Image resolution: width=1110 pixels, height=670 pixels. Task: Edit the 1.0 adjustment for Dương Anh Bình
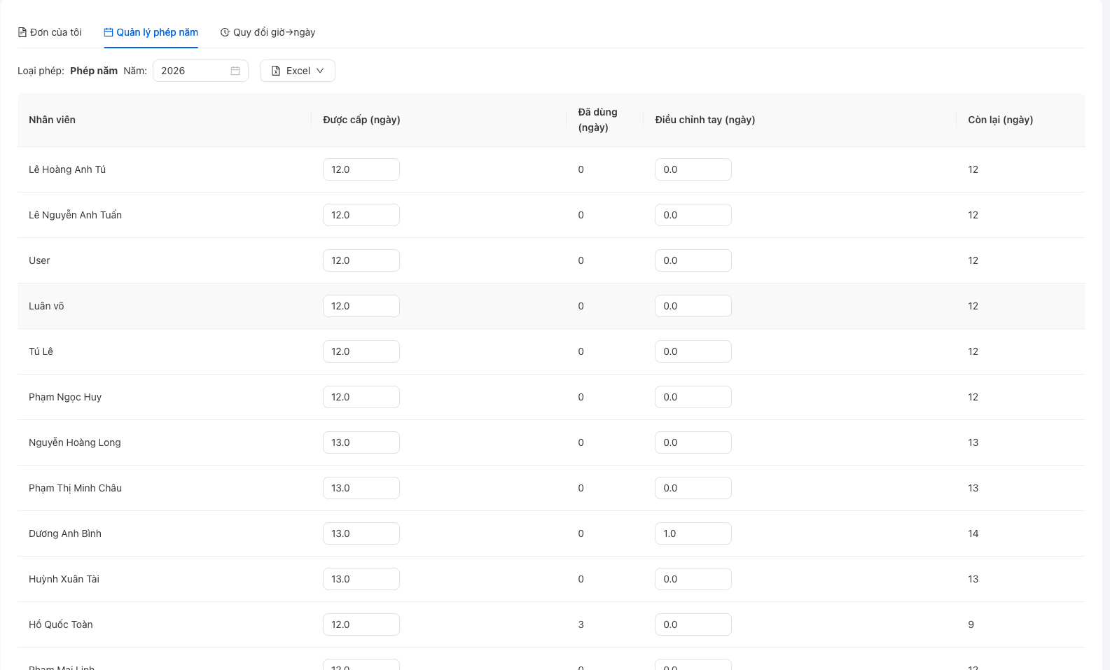pyautogui.click(x=693, y=533)
